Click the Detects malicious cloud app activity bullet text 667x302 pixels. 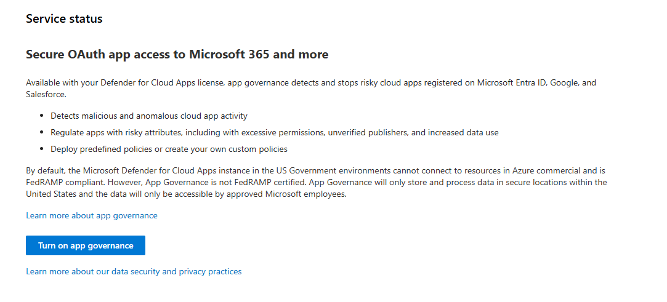tap(149, 116)
